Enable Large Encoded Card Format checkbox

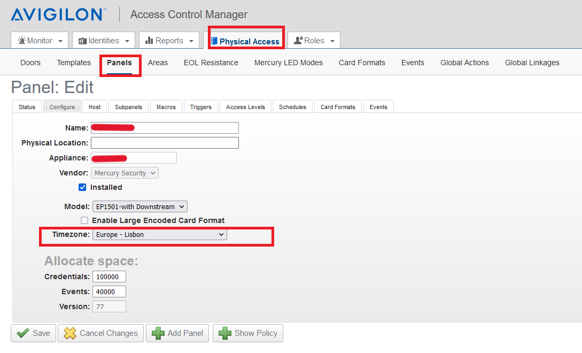point(84,220)
